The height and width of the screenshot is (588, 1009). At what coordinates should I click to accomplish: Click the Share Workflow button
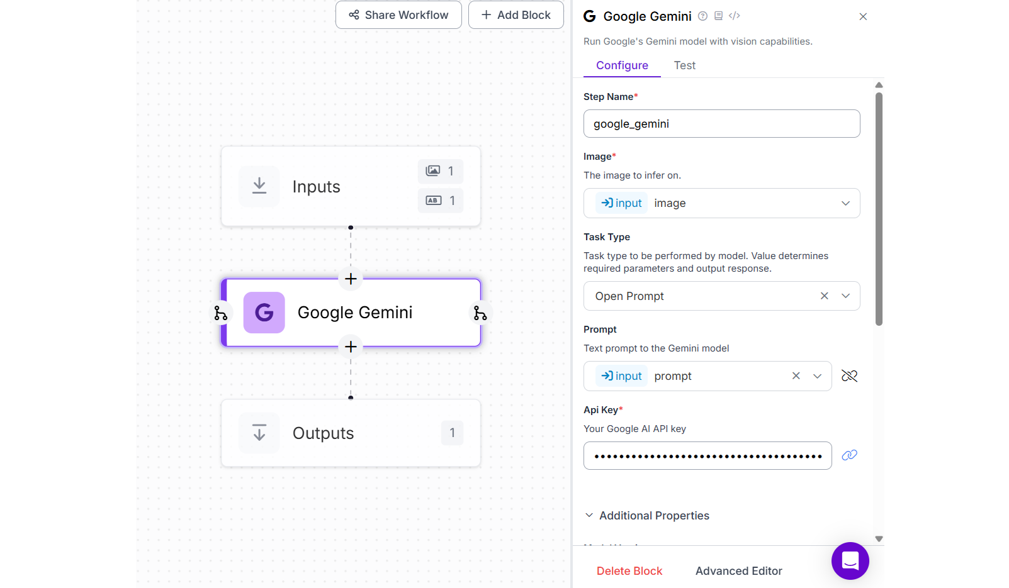click(398, 15)
